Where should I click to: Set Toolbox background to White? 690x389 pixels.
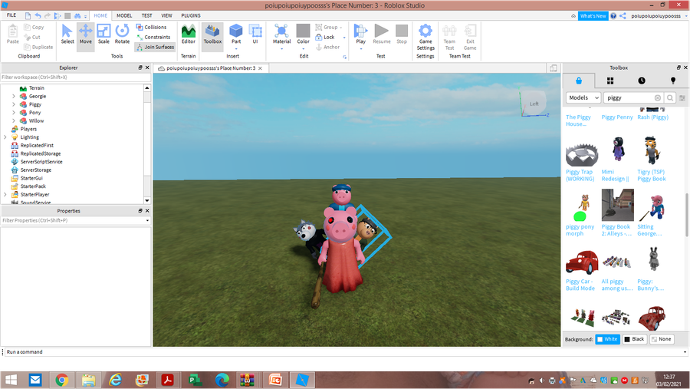pos(607,339)
